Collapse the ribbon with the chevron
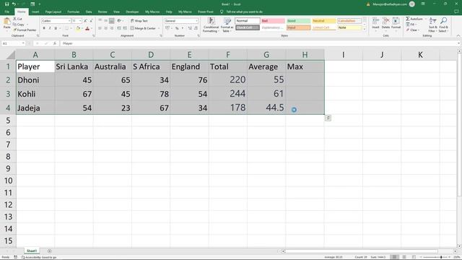 point(458,35)
